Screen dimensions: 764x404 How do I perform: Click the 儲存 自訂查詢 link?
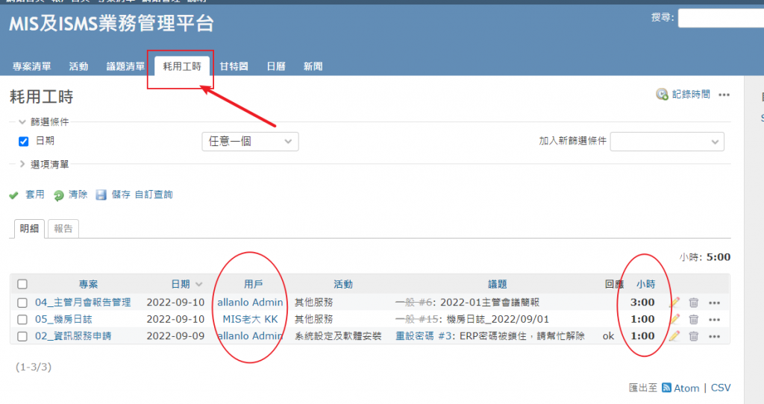pos(142,195)
